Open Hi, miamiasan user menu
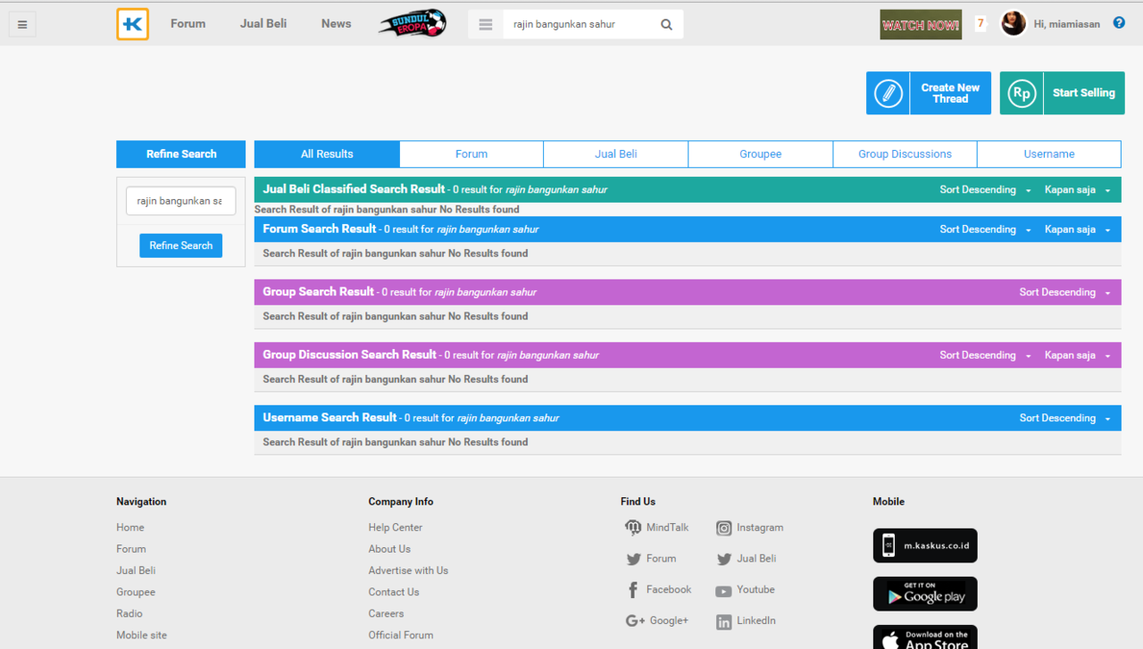The image size is (1143, 649). (1067, 24)
